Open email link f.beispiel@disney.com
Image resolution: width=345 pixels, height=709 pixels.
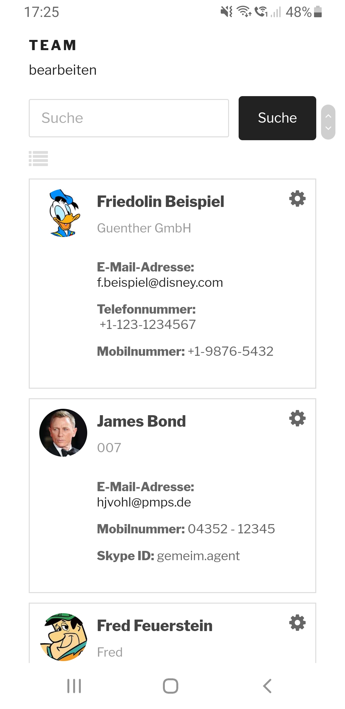160,283
